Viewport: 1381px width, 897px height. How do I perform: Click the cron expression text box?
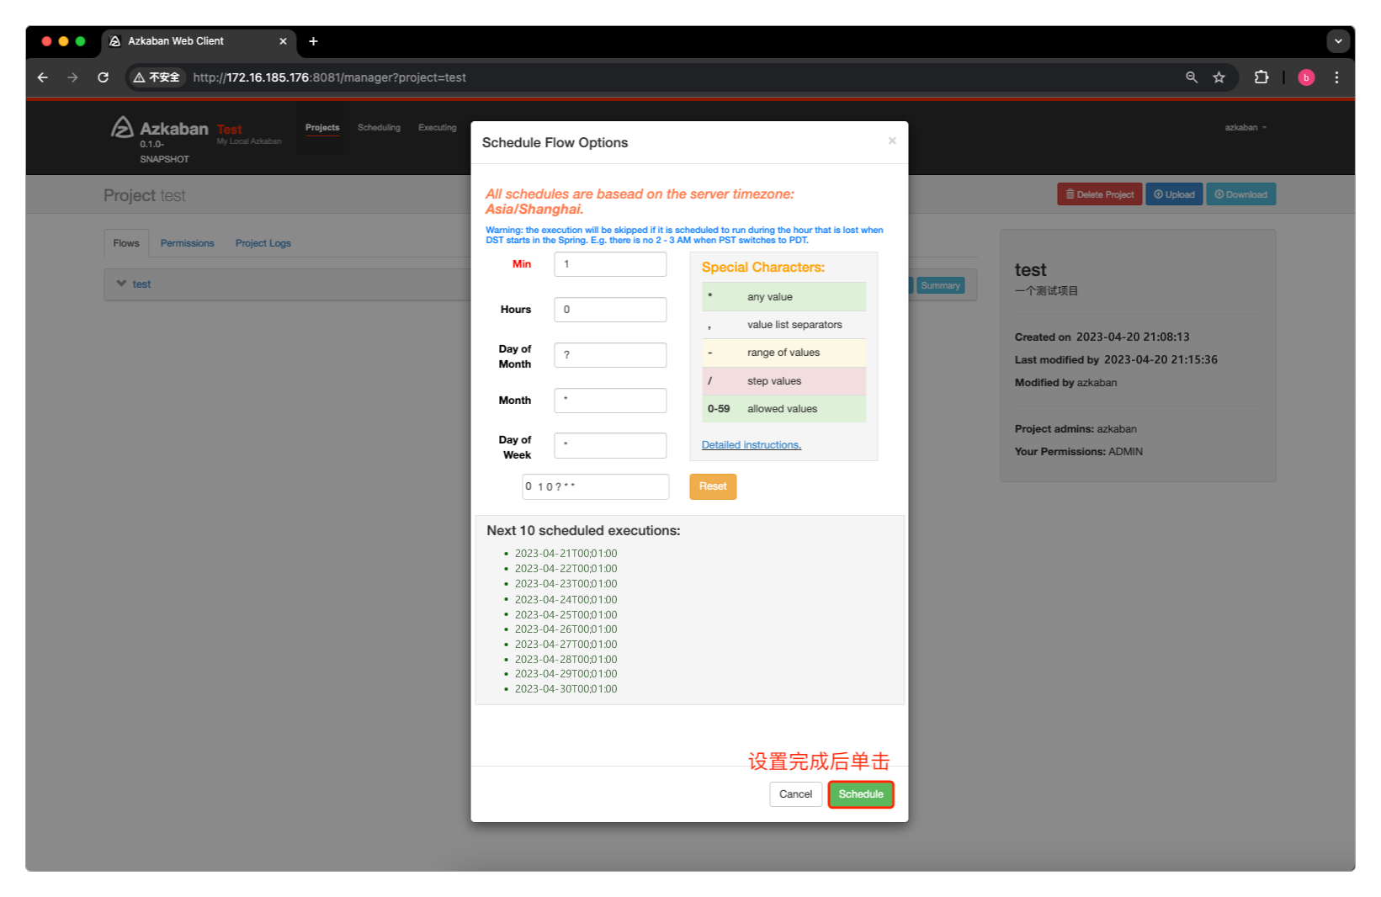pyautogui.click(x=595, y=486)
